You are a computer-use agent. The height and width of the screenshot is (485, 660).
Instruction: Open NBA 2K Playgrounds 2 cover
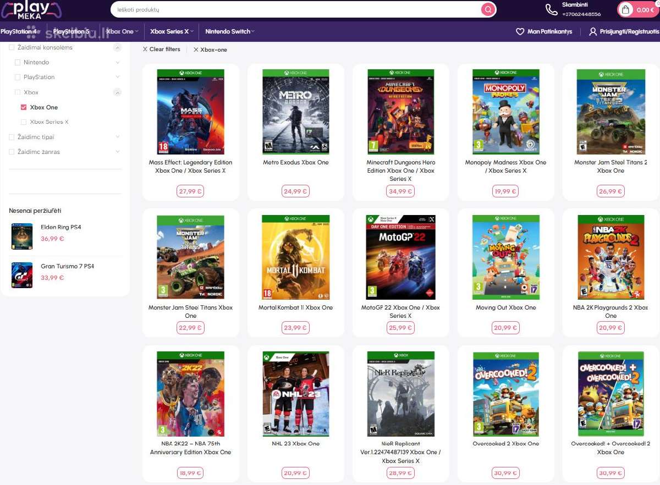(611, 257)
